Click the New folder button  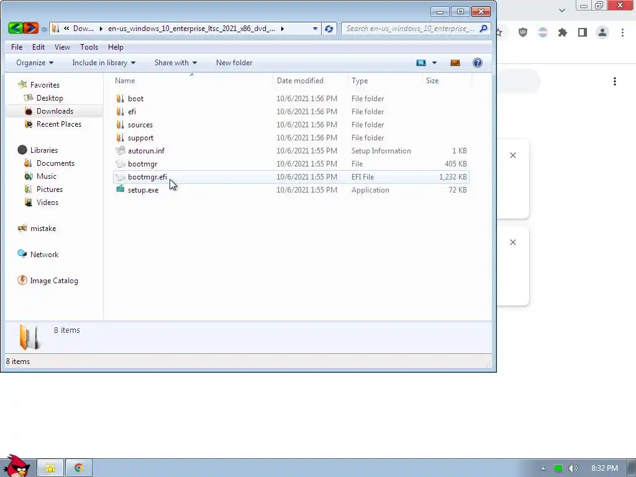(234, 63)
